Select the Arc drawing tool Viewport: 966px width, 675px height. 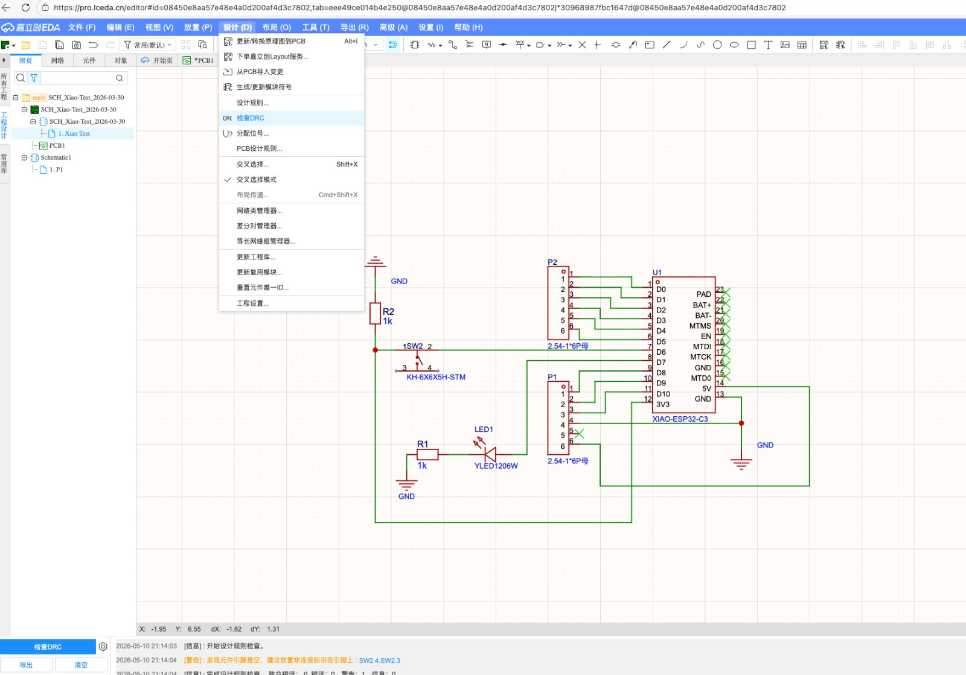683,45
